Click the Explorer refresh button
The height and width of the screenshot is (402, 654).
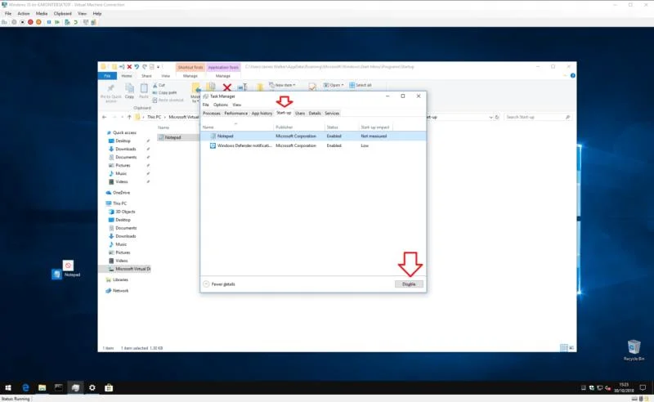(x=497, y=117)
